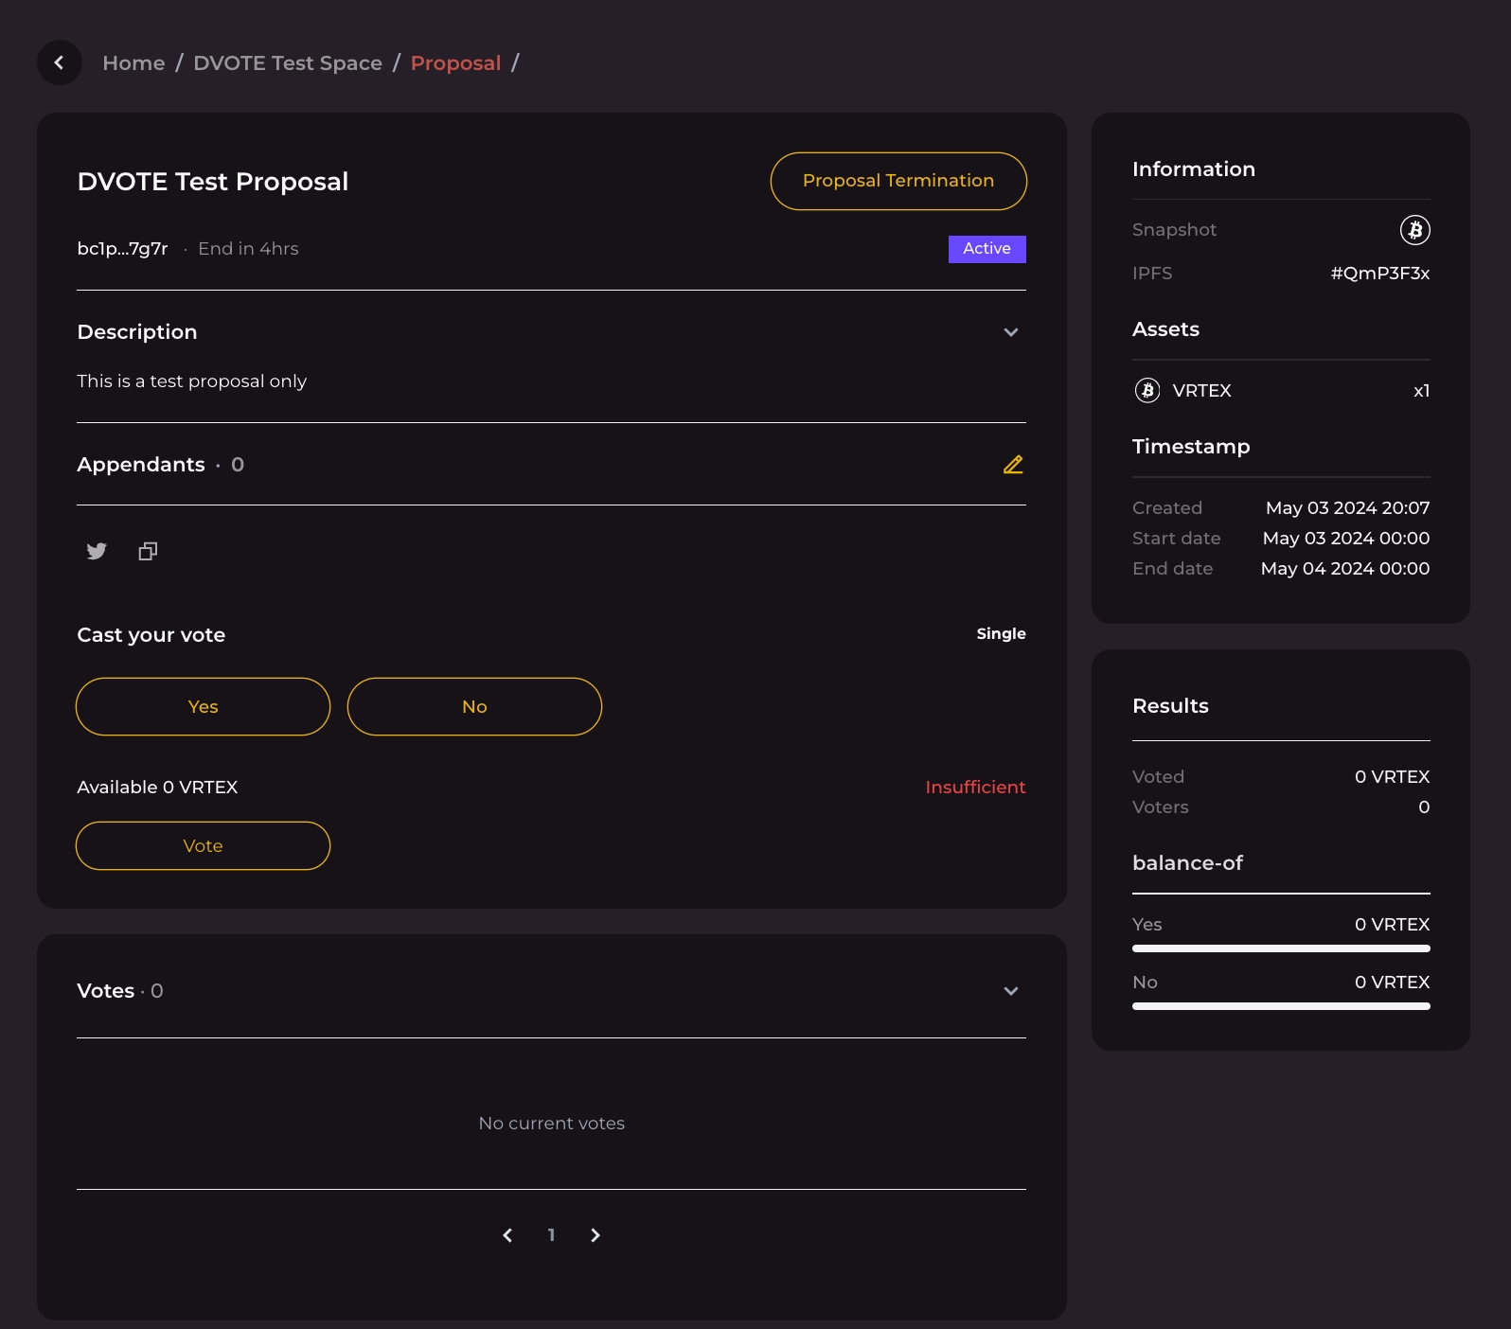This screenshot has width=1511, height=1329.
Task: Click the Twitter share icon
Action: coord(97,551)
